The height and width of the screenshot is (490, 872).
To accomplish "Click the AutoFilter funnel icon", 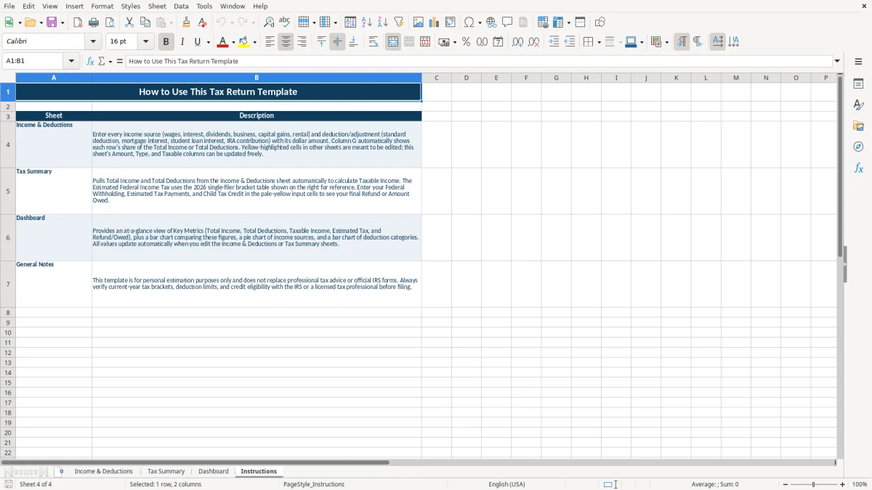I will click(x=398, y=23).
